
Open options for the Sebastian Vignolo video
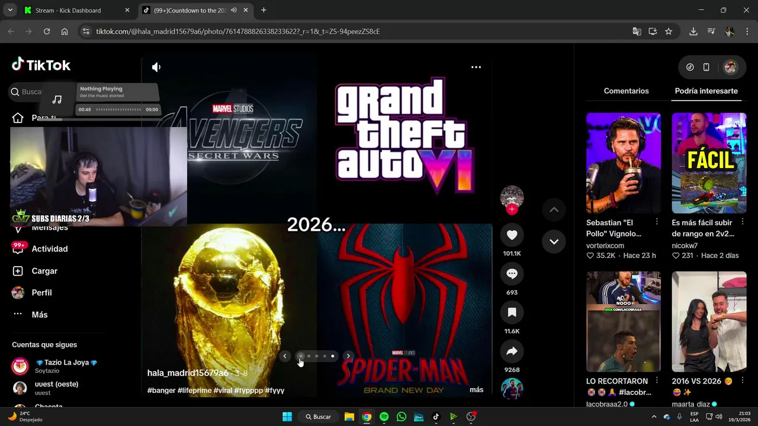(657, 222)
